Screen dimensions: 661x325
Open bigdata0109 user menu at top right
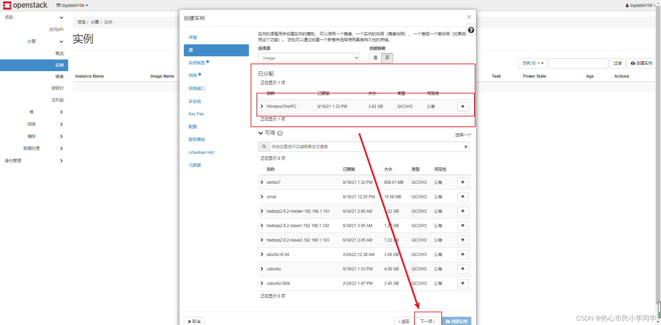[x=640, y=5]
